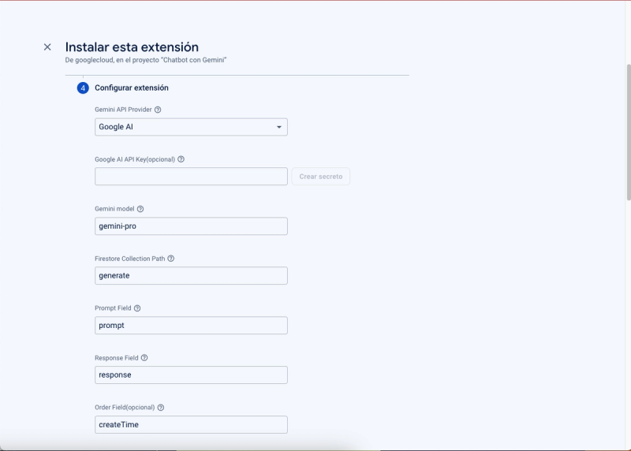Click the Gemini model field containing gemini-pro
The width and height of the screenshot is (631, 451).
pyautogui.click(x=191, y=226)
